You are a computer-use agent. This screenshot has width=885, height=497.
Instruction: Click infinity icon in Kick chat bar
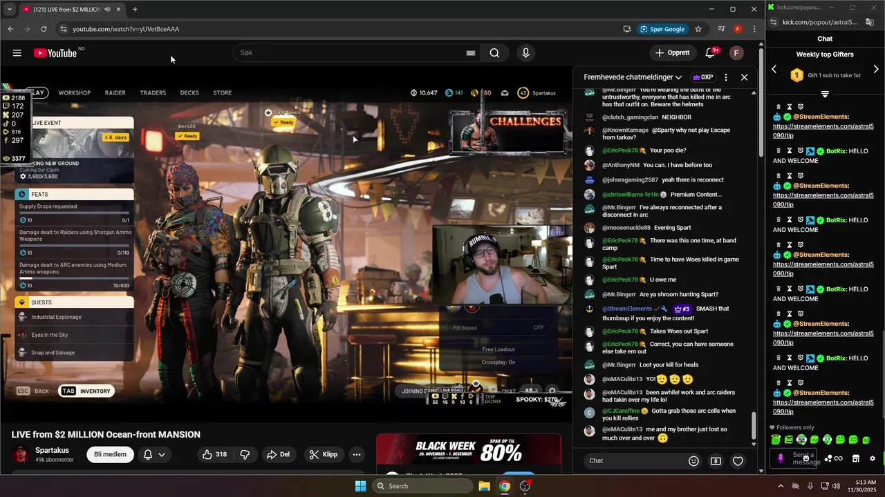coord(839,458)
